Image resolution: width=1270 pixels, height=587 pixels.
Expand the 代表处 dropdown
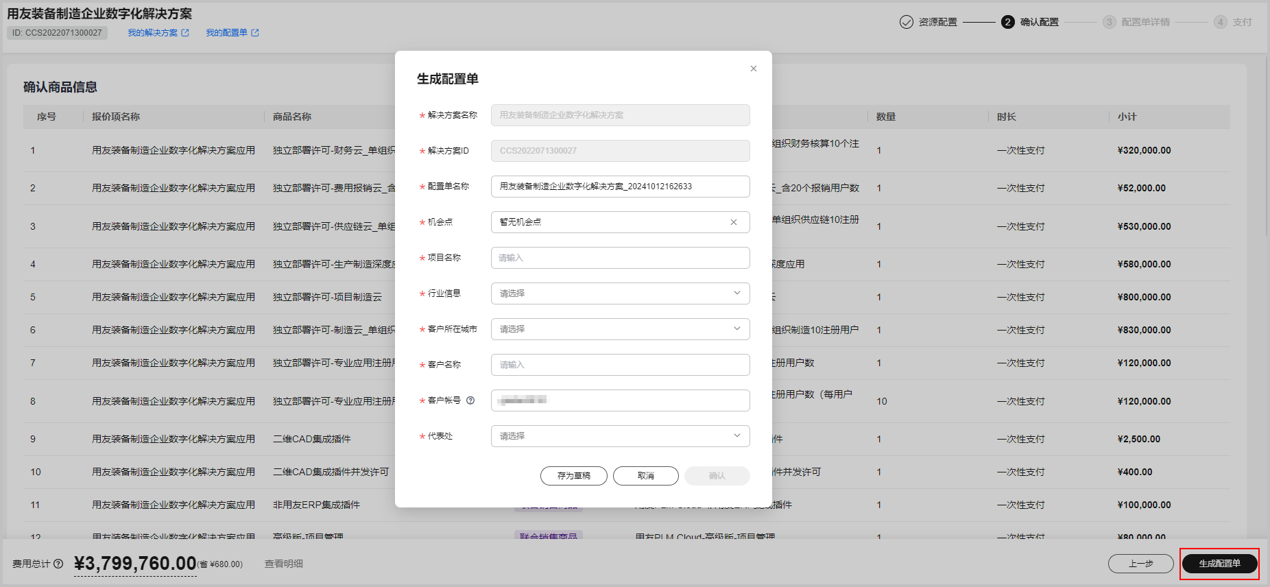coord(620,436)
